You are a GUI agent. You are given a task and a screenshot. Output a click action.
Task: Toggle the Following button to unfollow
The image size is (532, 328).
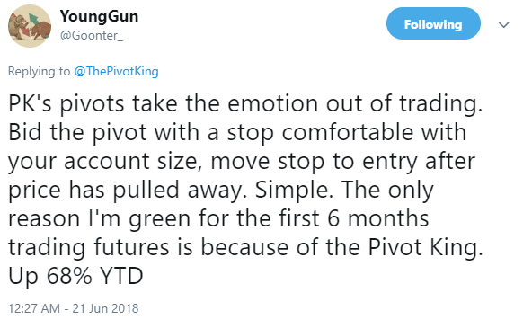pos(433,23)
